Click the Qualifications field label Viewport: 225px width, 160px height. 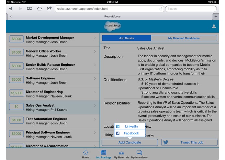click(115, 80)
